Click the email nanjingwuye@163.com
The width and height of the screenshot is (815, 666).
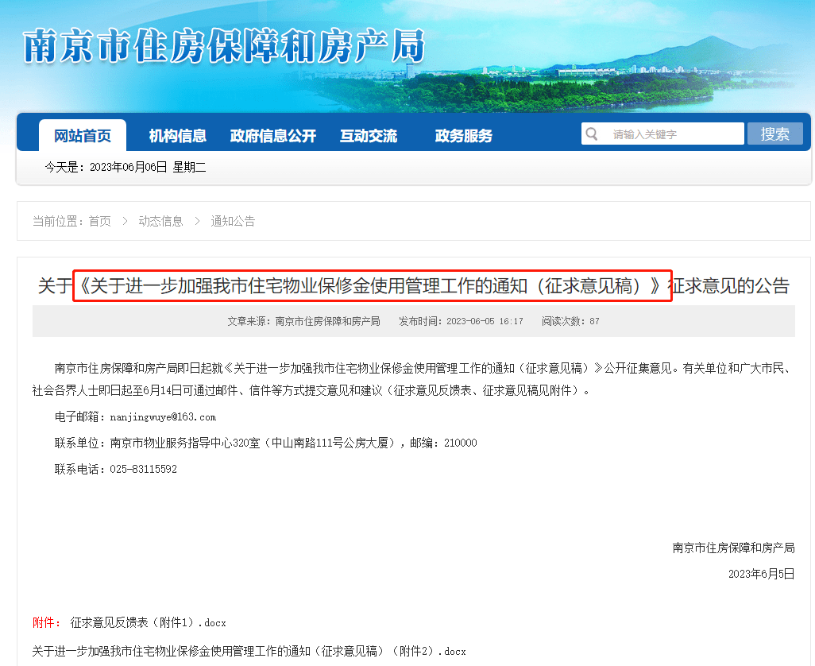163,417
